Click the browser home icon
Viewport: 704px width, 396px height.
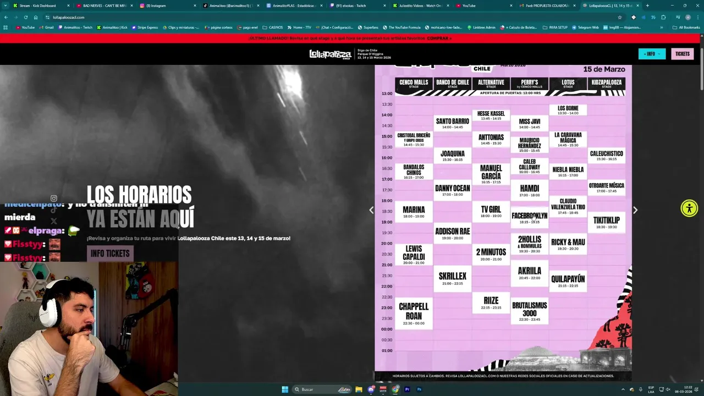(36, 17)
